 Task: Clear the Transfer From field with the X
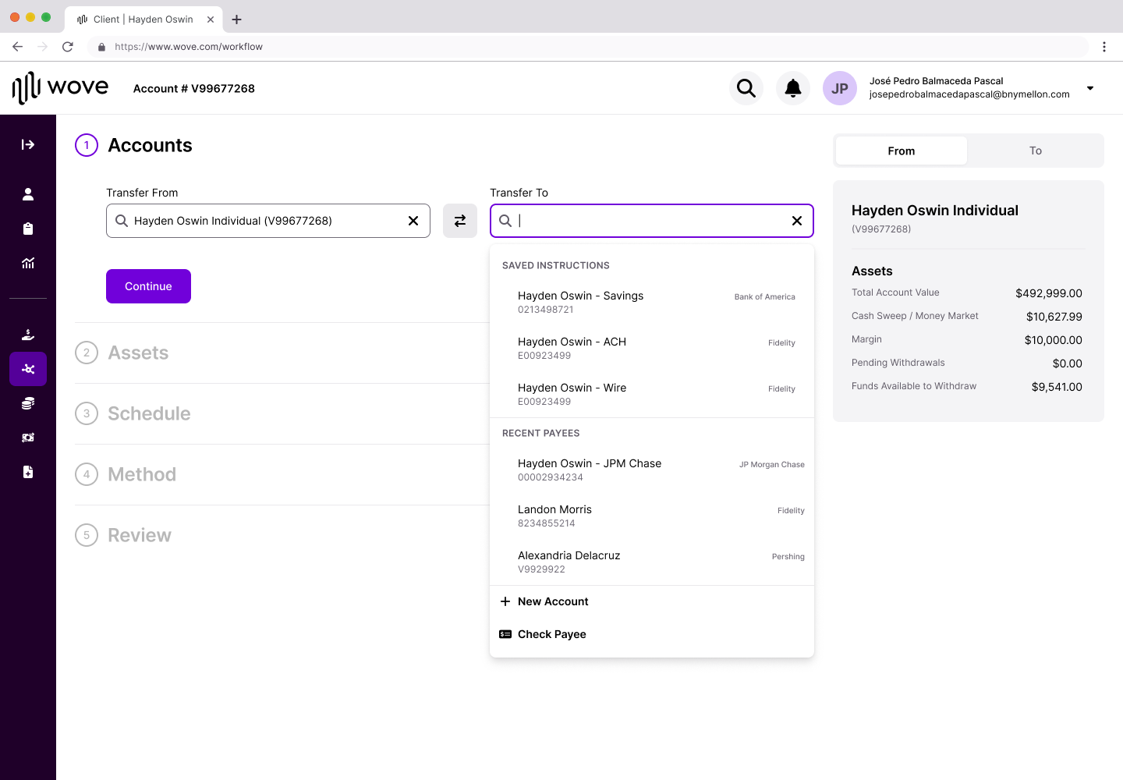click(x=413, y=221)
